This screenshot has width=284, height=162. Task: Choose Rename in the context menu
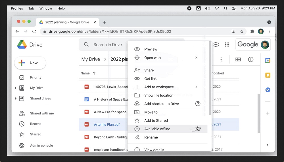click(168, 137)
